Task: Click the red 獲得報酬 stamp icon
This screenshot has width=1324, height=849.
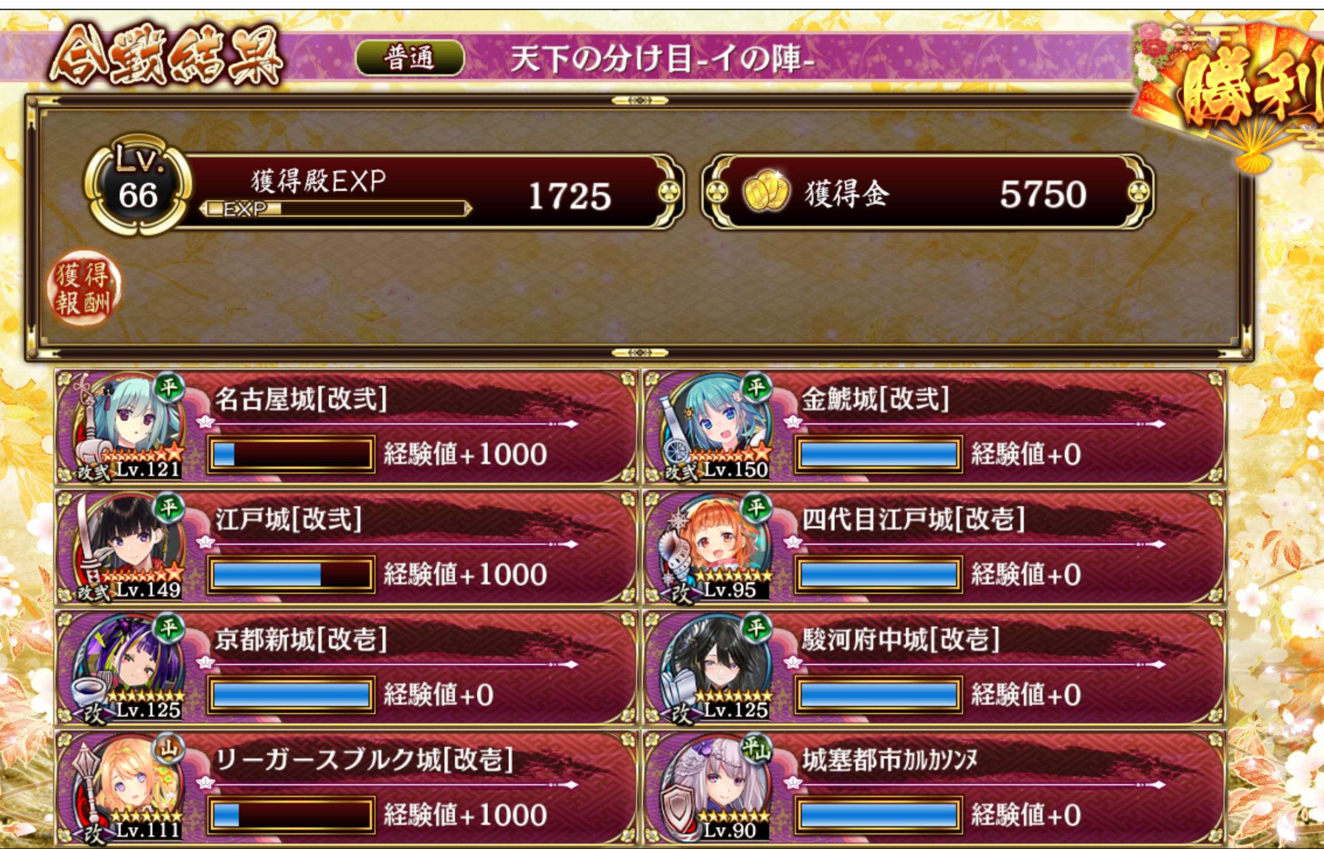Action: pos(84,288)
